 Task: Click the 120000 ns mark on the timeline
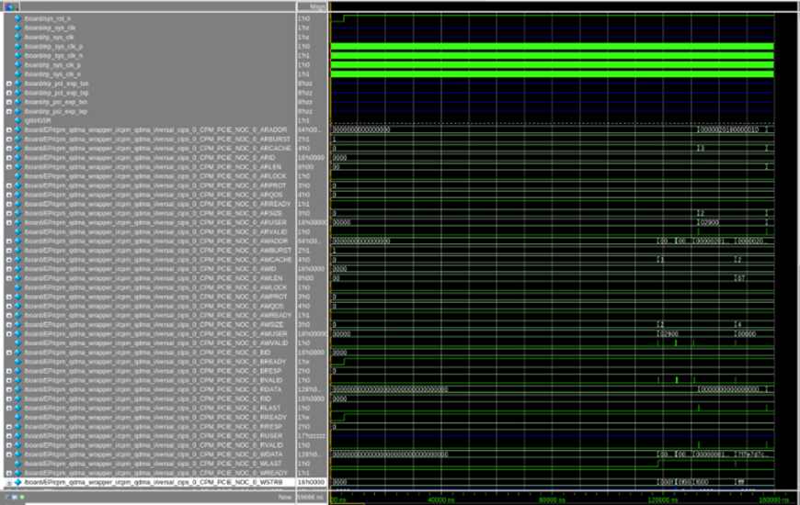tap(662, 499)
